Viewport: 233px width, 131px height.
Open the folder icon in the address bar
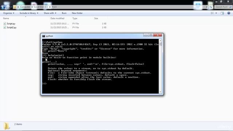tap(15, 7)
